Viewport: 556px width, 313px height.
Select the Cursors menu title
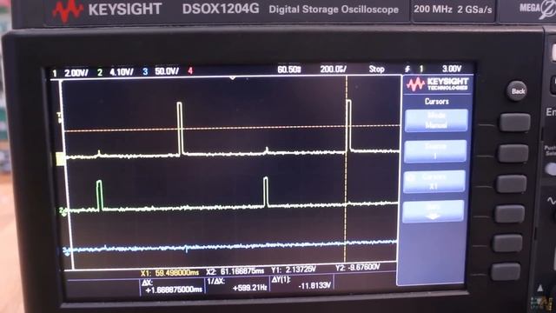tap(436, 102)
